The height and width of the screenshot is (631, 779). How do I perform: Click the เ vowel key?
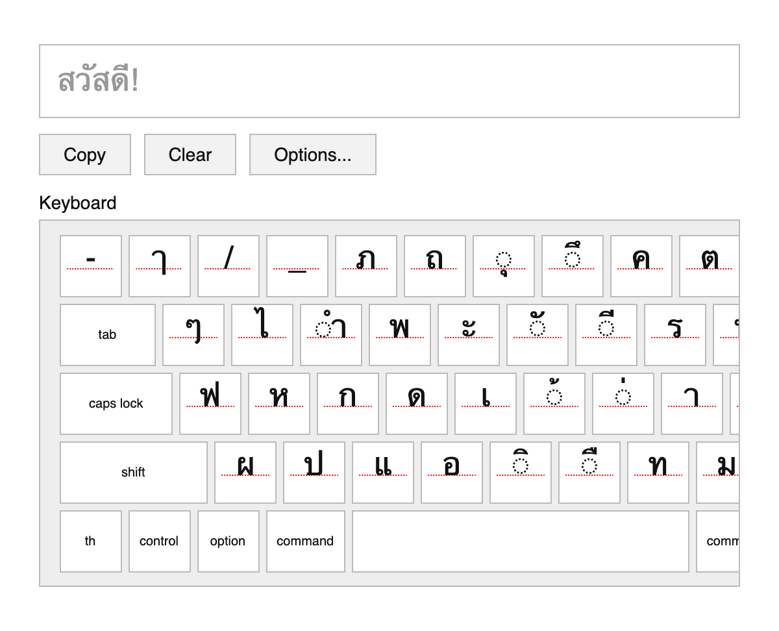485,403
